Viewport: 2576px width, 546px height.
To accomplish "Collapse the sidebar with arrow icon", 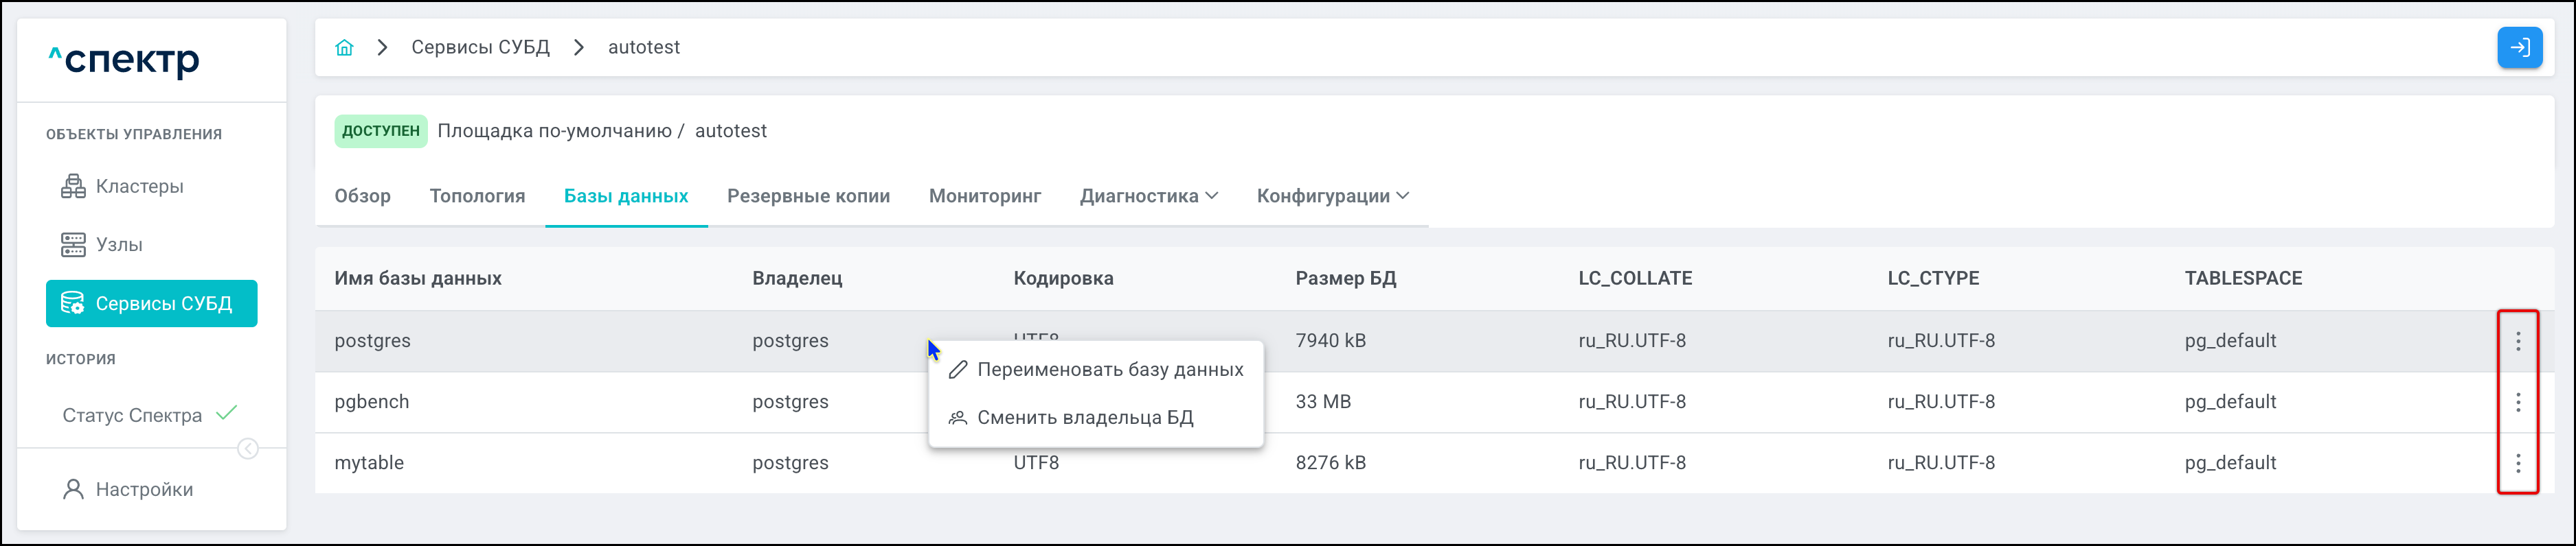I will pos(248,449).
